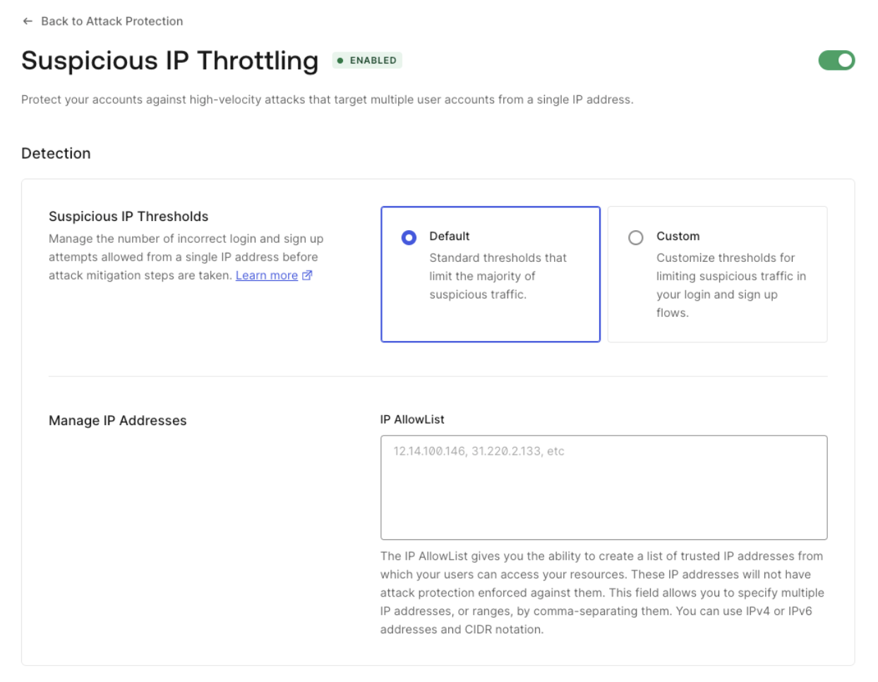Click inside the IP AllowList text area
Screen dimensions: 878x682
point(603,487)
